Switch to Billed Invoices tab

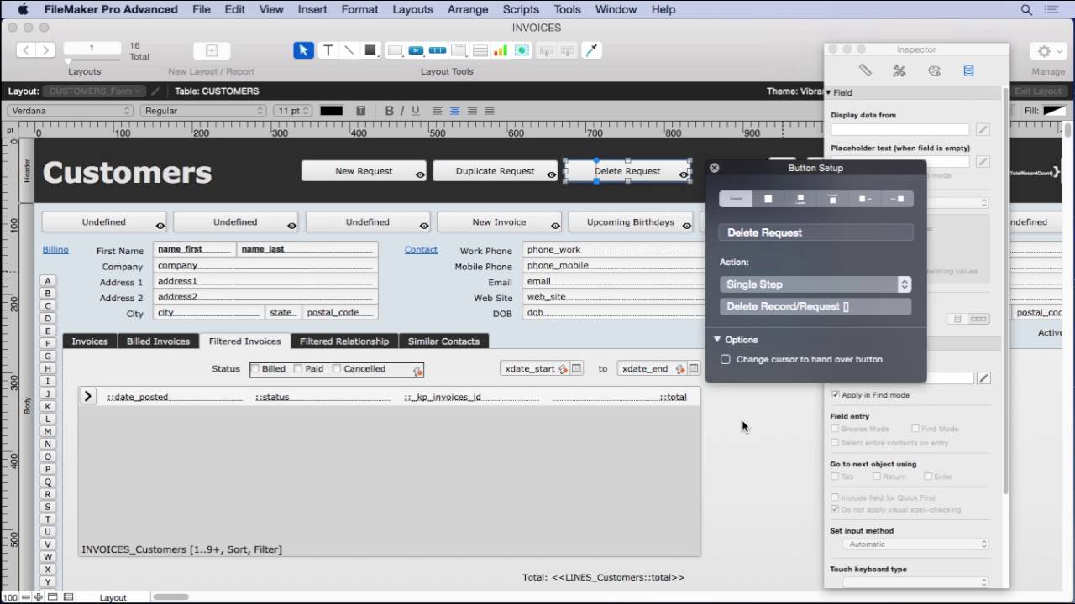pyautogui.click(x=158, y=341)
